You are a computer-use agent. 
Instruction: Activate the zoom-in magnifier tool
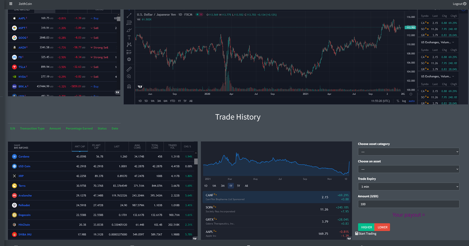[x=129, y=77]
